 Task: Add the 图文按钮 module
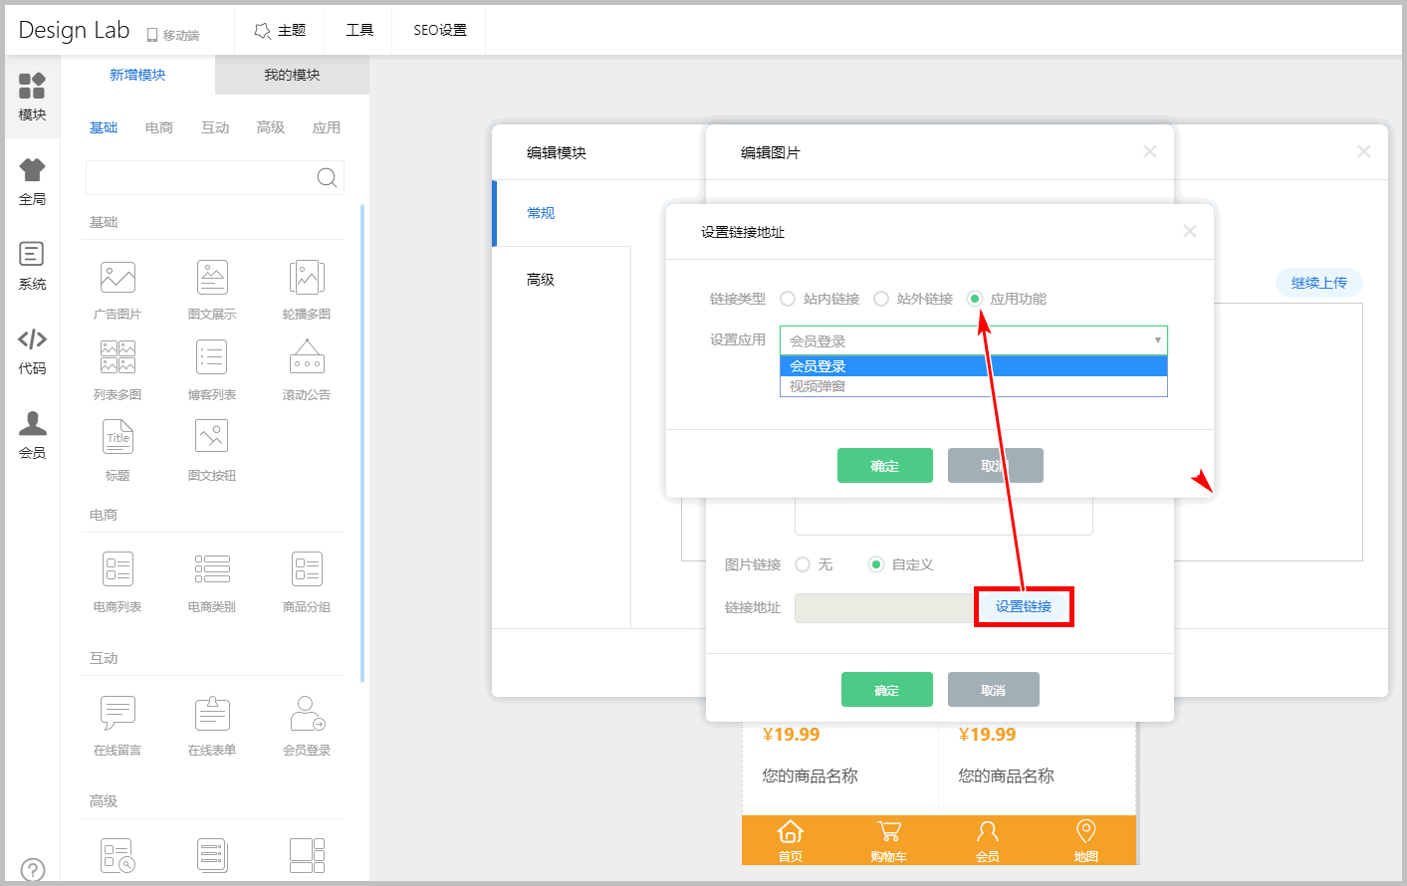[x=212, y=451]
